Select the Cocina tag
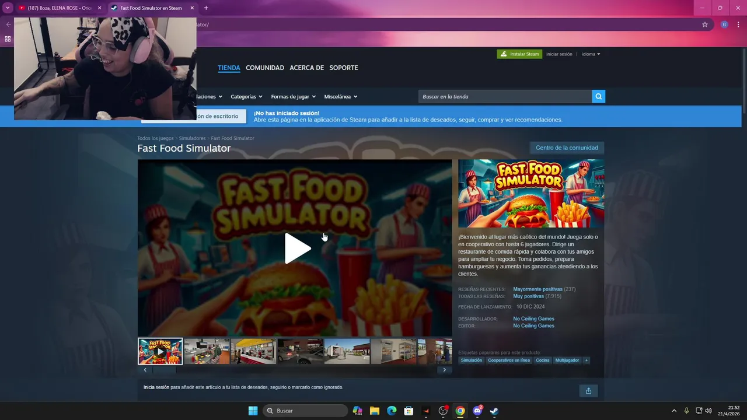The height and width of the screenshot is (420, 747). tap(543, 360)
